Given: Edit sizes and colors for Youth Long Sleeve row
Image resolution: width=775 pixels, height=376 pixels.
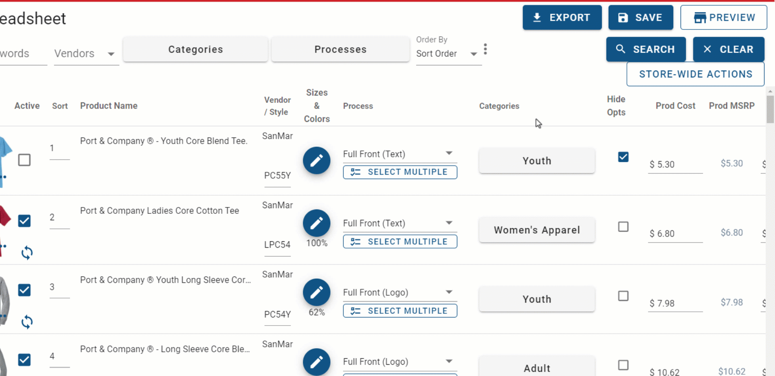Looking at the screenshot, I should (x=316, y=292).
